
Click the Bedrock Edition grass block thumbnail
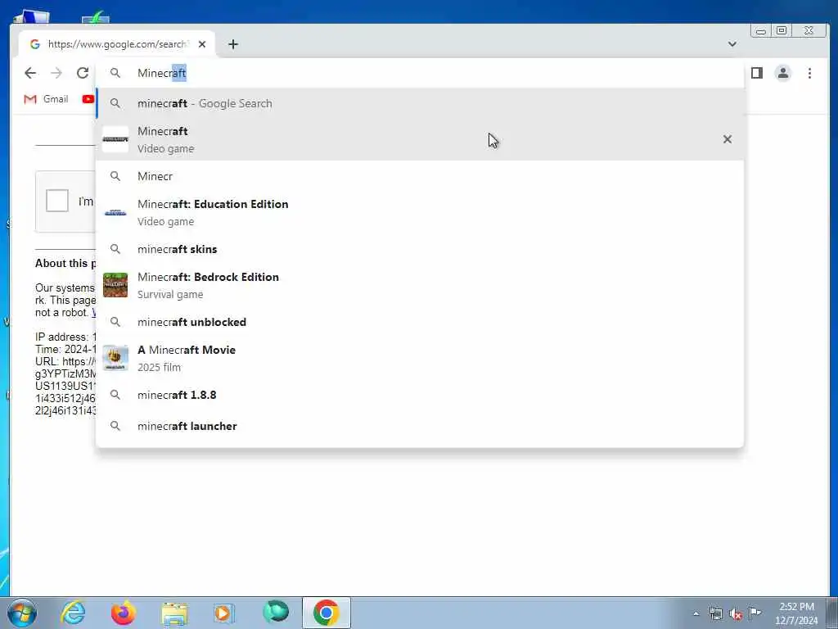tap(115, 285)
